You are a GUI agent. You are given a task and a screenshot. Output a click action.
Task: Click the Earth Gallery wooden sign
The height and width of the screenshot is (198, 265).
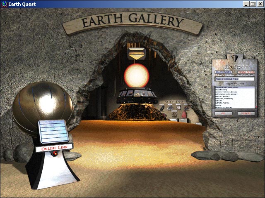(132, 23)
